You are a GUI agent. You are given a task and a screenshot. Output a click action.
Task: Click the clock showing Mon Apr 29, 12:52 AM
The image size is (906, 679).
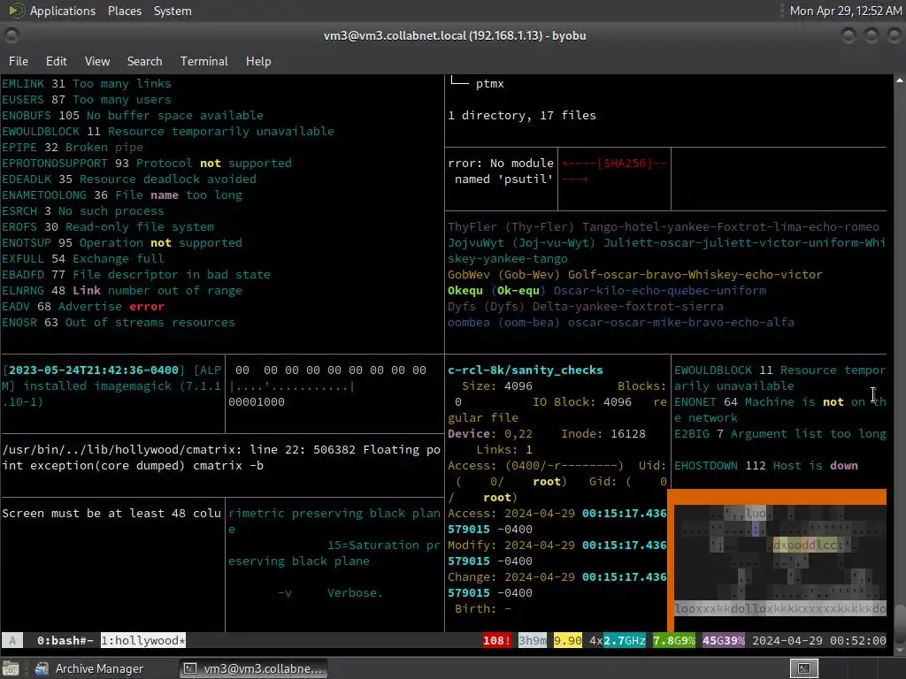(845, 11)
